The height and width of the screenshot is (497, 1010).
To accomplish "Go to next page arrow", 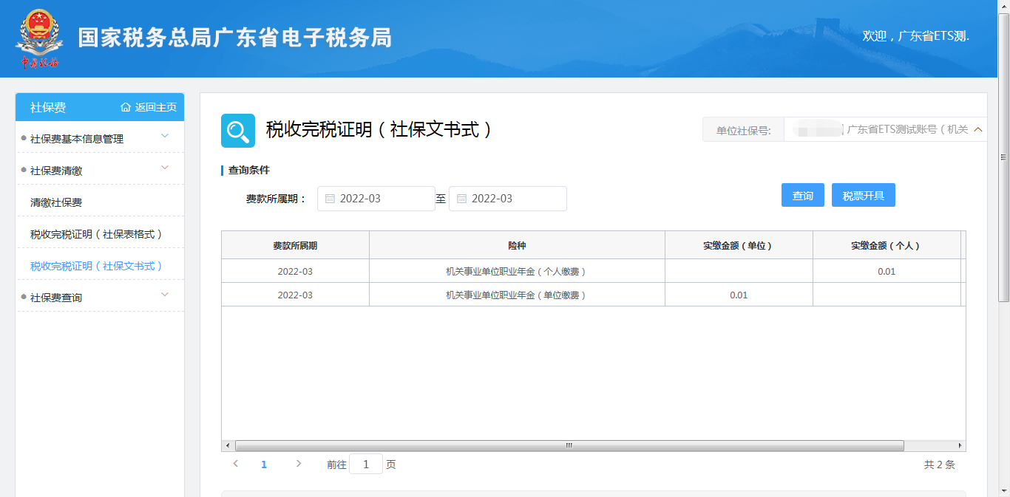I will point(299,464).
